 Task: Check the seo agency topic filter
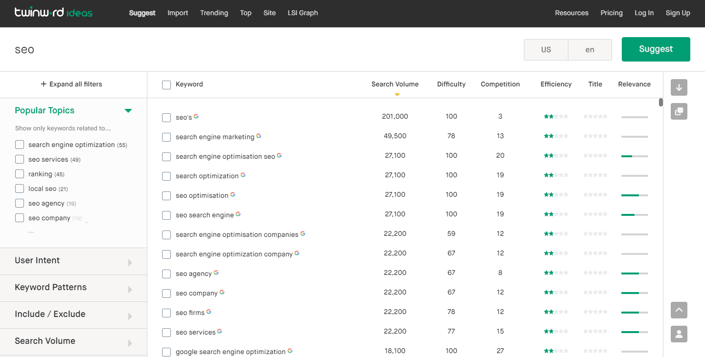coord(20,203)
